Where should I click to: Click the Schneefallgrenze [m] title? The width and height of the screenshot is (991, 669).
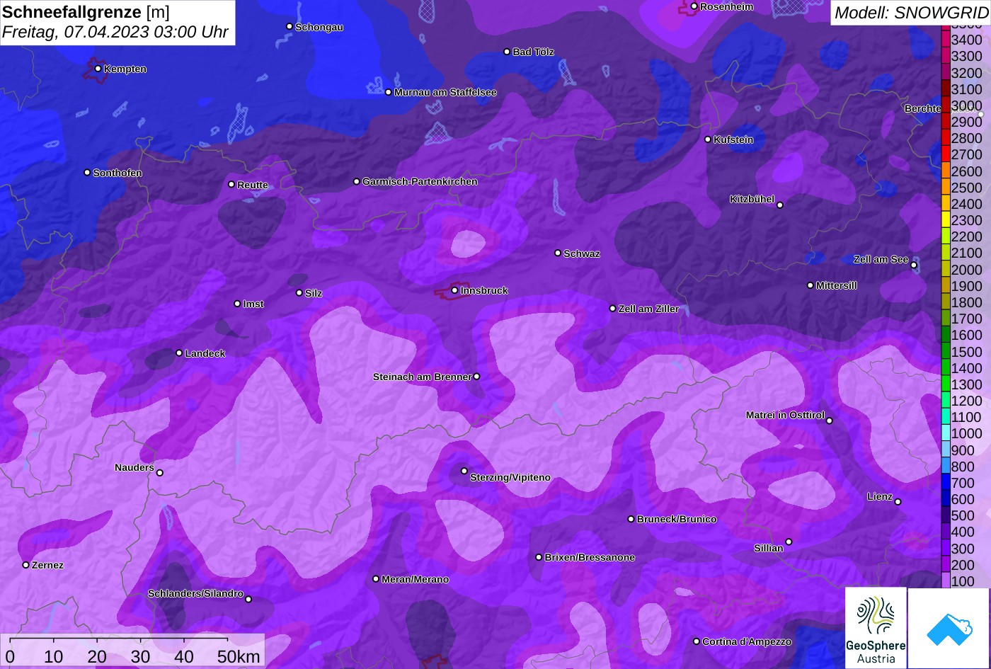(x=86, y=12)
